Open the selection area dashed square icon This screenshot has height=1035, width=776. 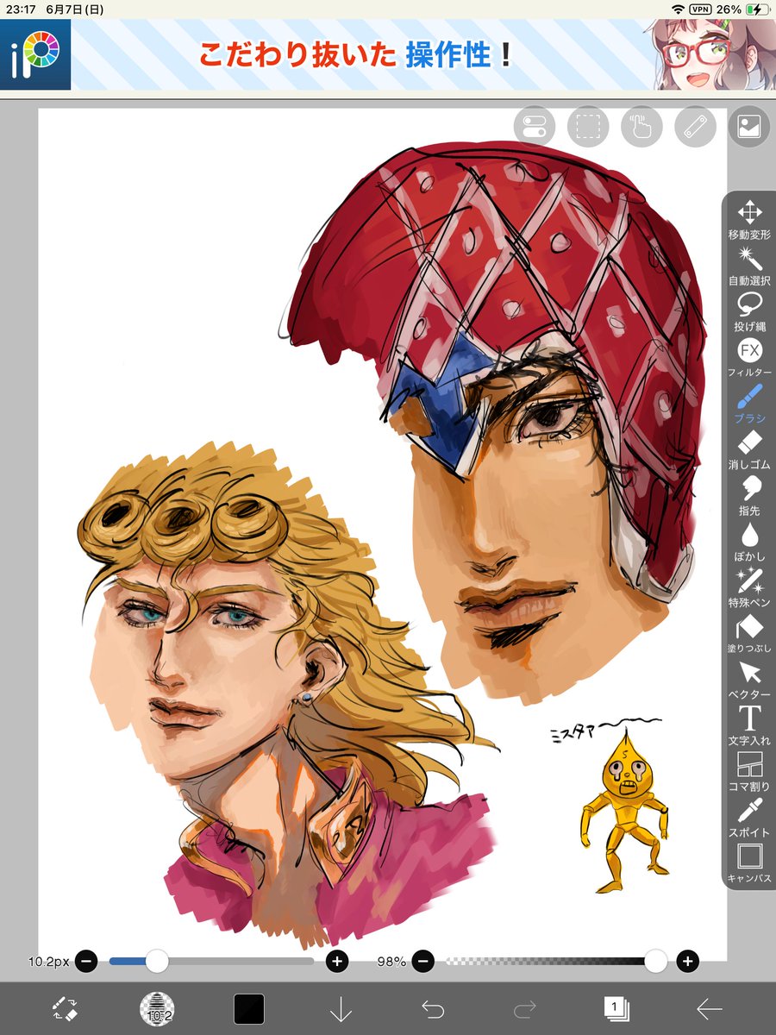point(588,127)
